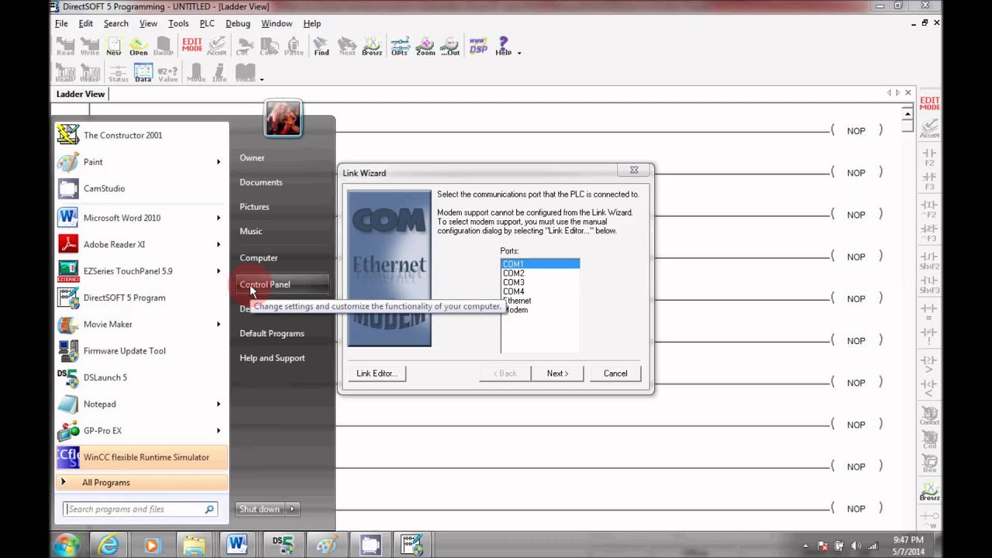Screen dimensions: 992x558
Task: Open the Tools menu
Action: coord(178,23)
